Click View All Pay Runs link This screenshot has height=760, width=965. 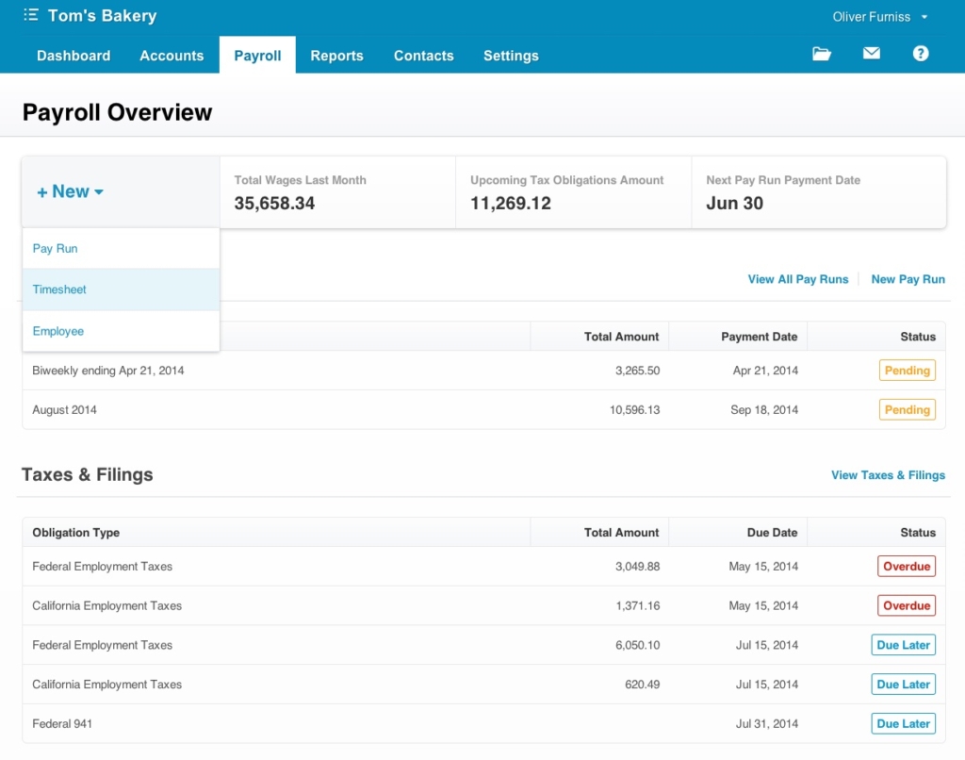(x=797, y=279)
